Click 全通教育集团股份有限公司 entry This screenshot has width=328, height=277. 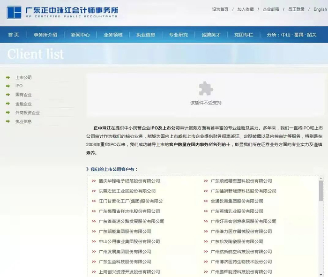coord(237,201)
